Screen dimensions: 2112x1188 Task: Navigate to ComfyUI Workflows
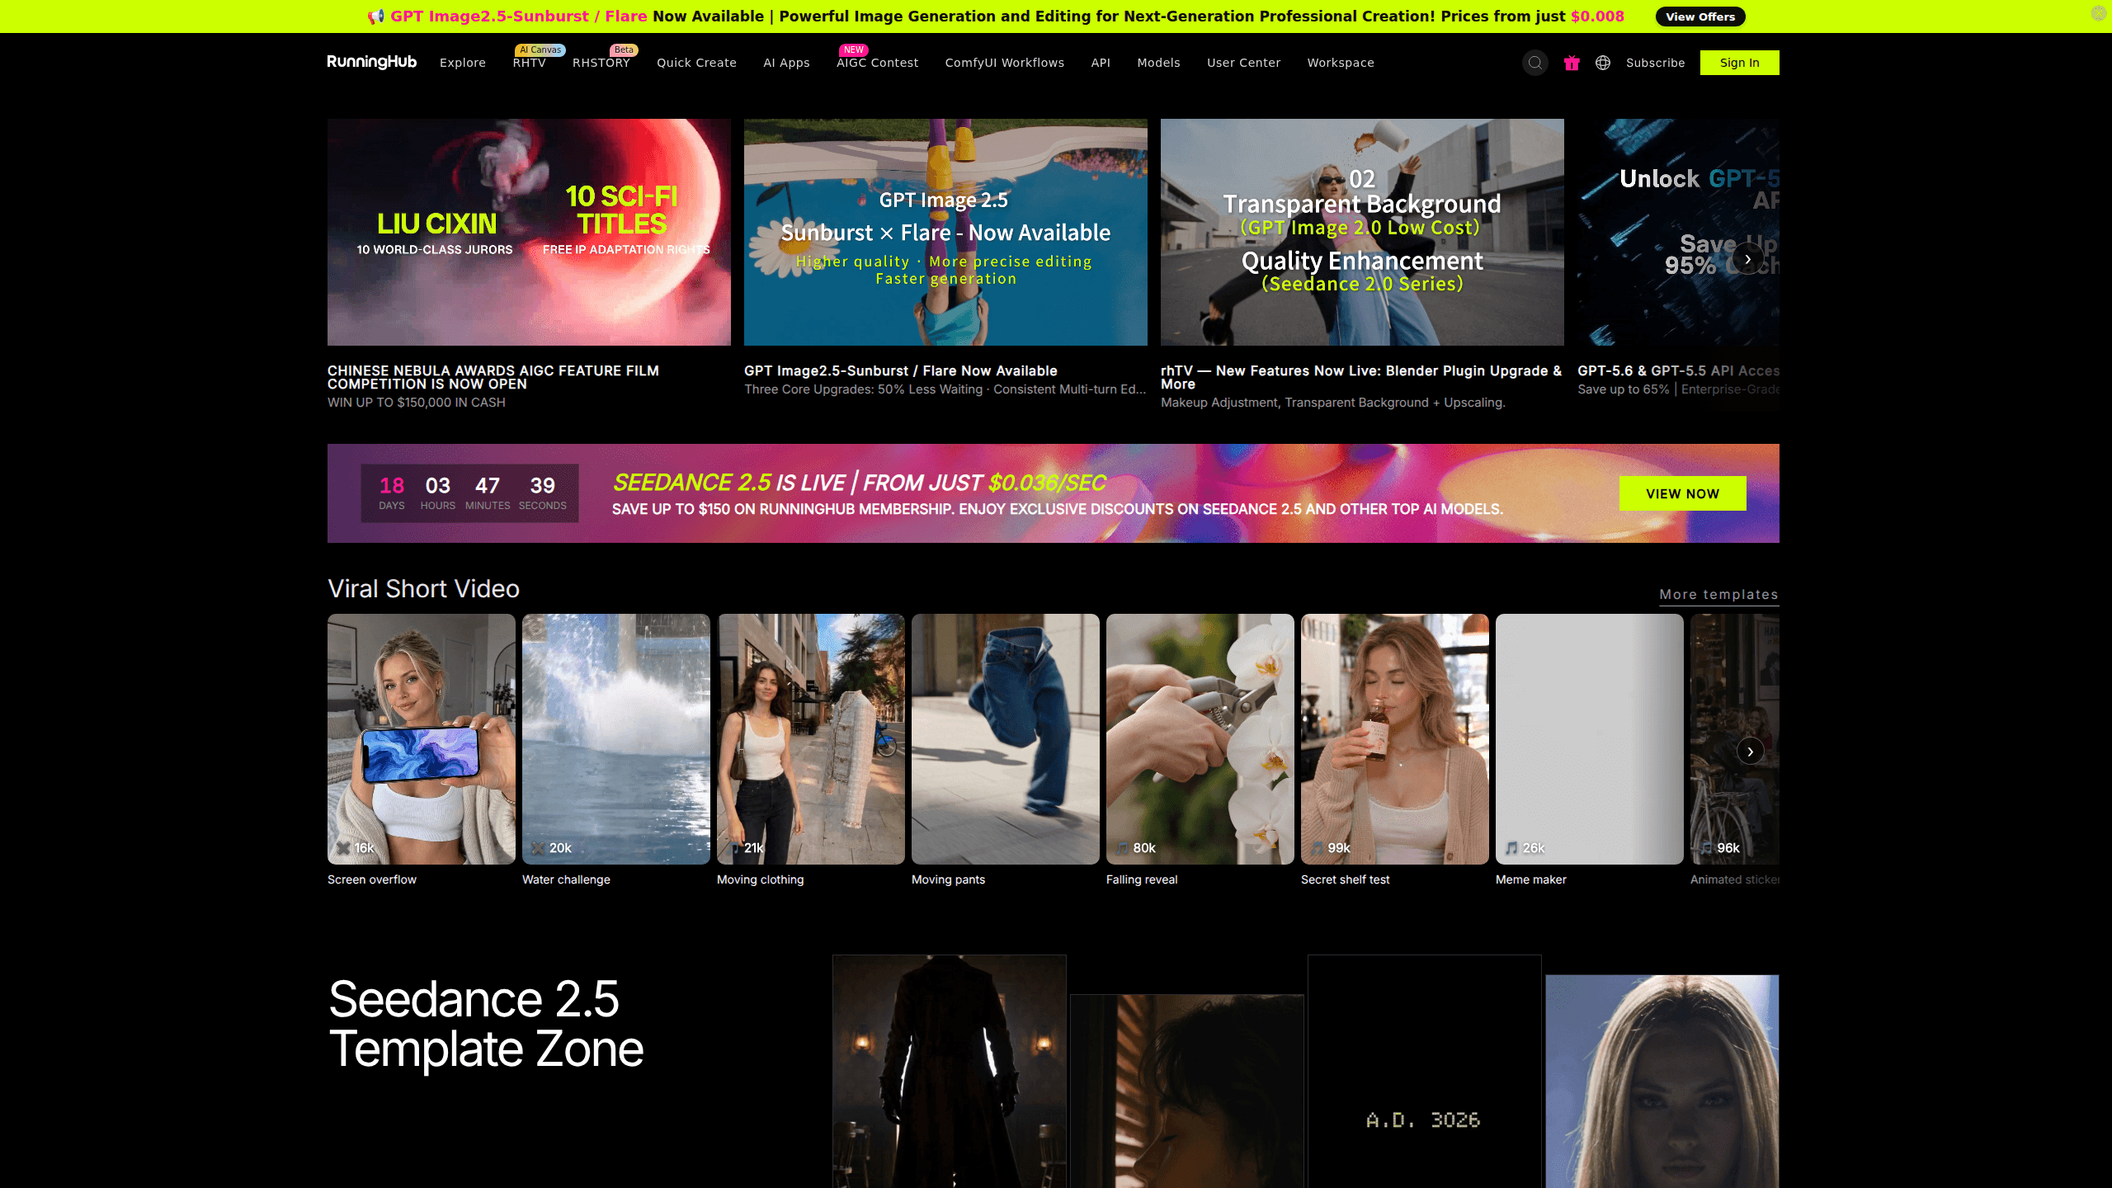1005,63
